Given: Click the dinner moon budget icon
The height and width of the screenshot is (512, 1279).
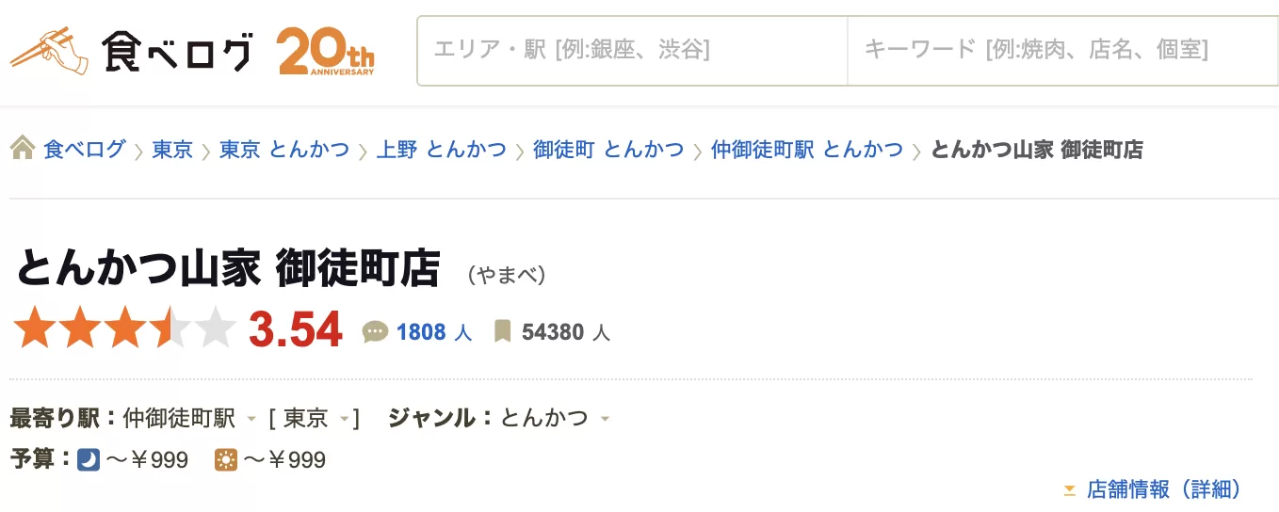Looking at the screenshot, I should click(x=89, y=460).
